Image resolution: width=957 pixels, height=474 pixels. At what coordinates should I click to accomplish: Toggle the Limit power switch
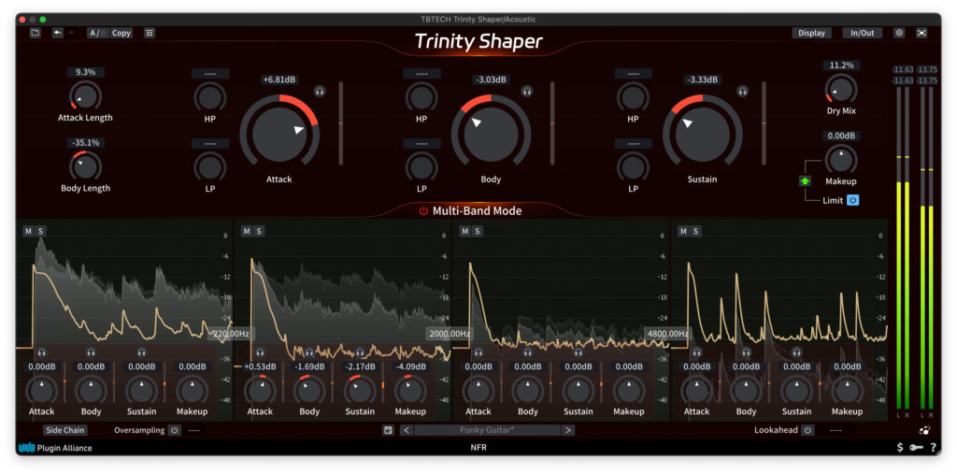pyautogui.click(x=853, y=200)
